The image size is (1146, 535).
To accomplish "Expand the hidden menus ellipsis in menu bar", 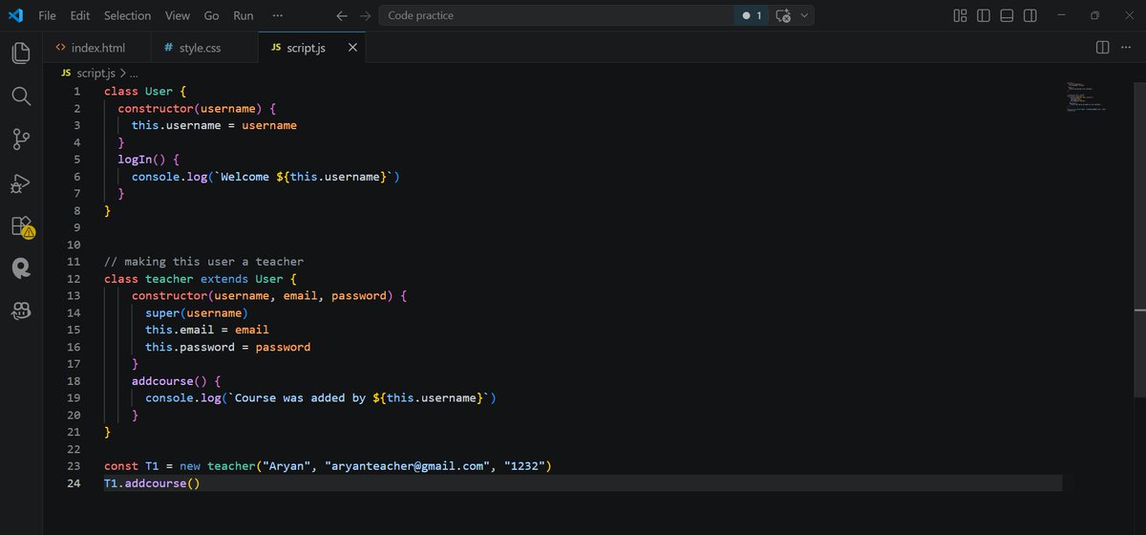I will pyautogui.click(x=277, y=15).
